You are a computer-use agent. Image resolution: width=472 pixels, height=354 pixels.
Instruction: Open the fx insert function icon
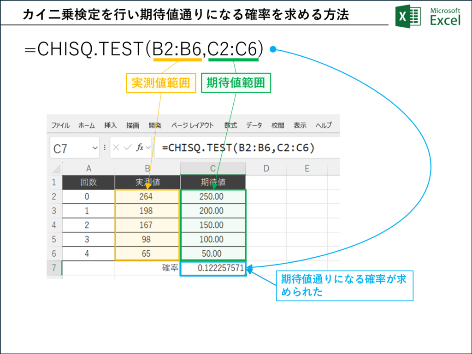tap(140, 147)
